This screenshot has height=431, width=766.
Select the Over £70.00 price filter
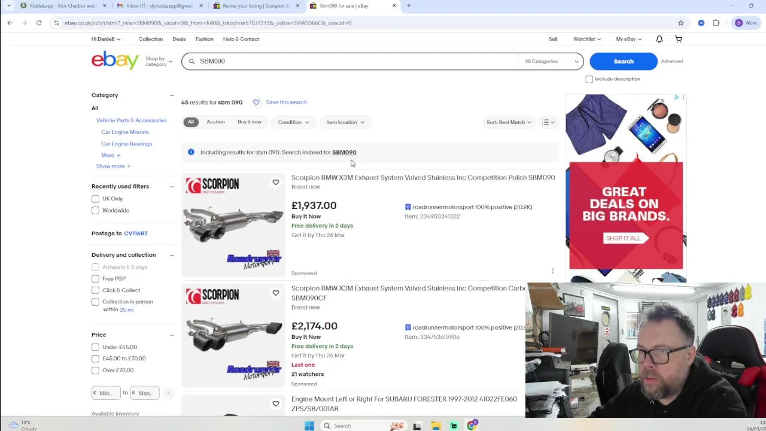tap(95, 370)
